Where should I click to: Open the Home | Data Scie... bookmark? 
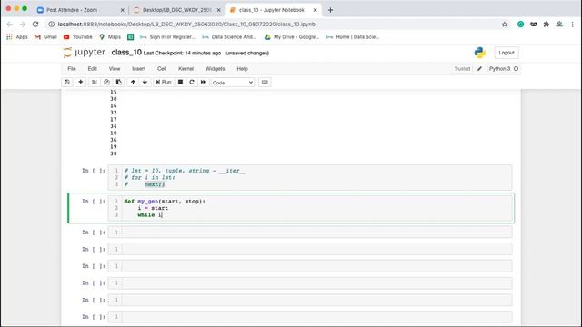(x=353, y=37)
